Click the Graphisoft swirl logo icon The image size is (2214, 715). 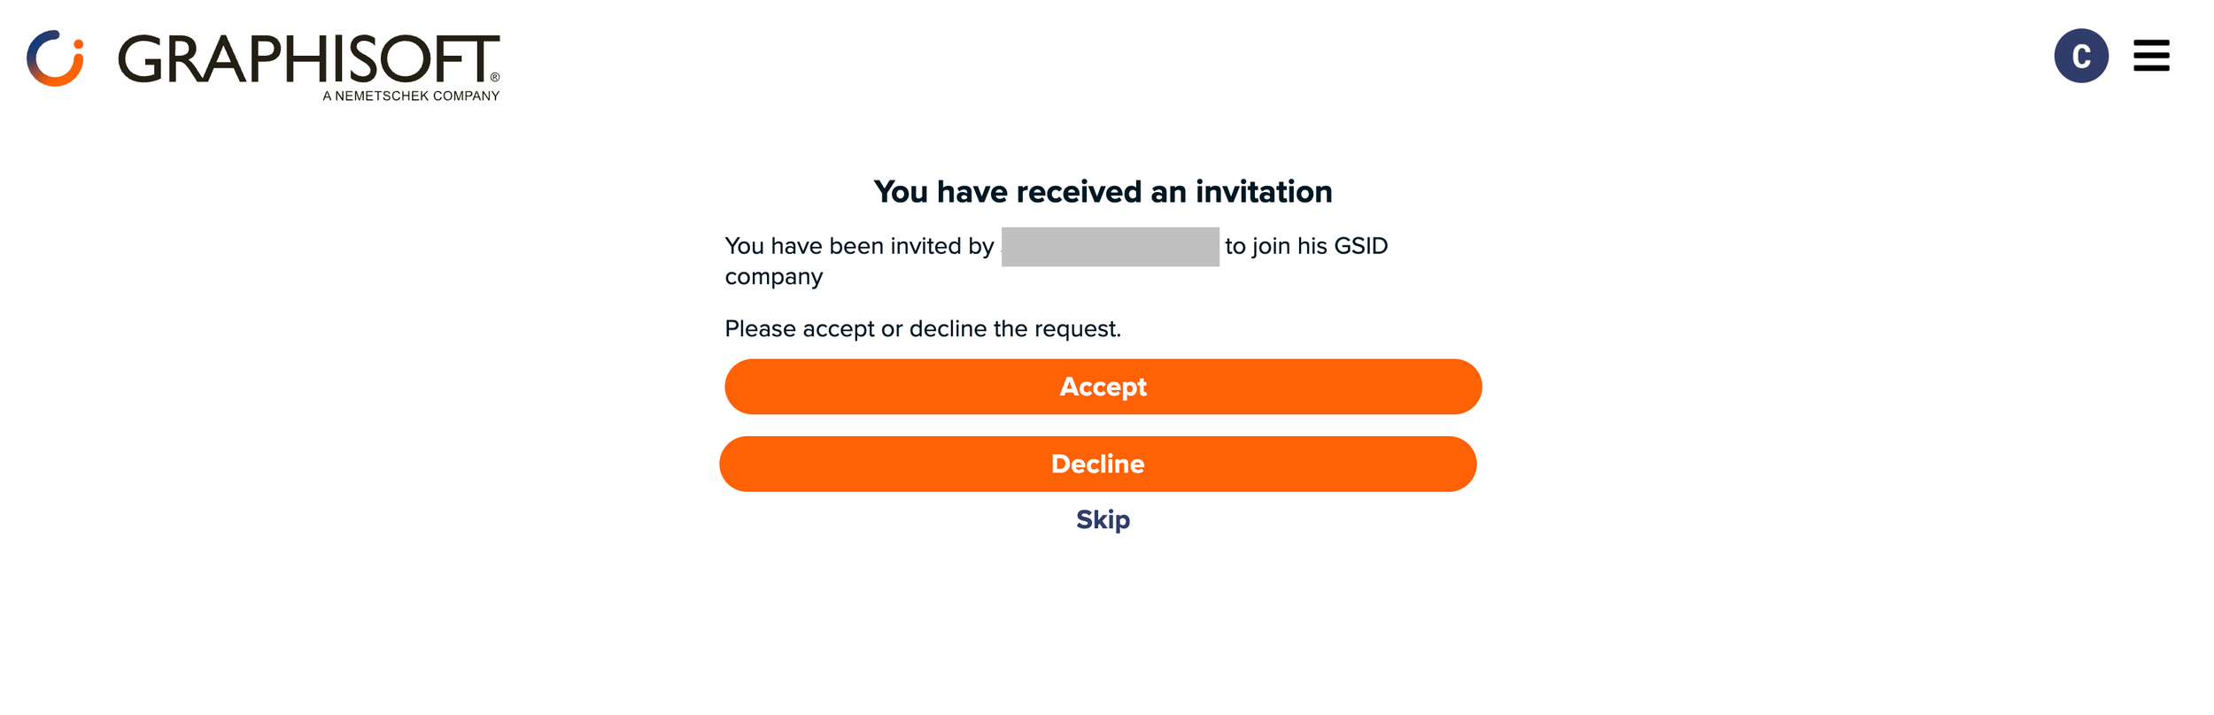point(54,59)
